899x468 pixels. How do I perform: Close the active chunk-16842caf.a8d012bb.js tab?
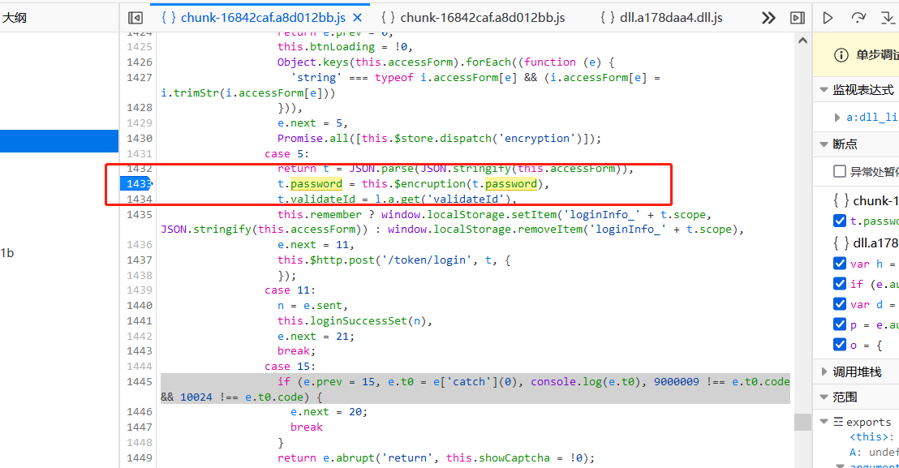click(358, 17)
